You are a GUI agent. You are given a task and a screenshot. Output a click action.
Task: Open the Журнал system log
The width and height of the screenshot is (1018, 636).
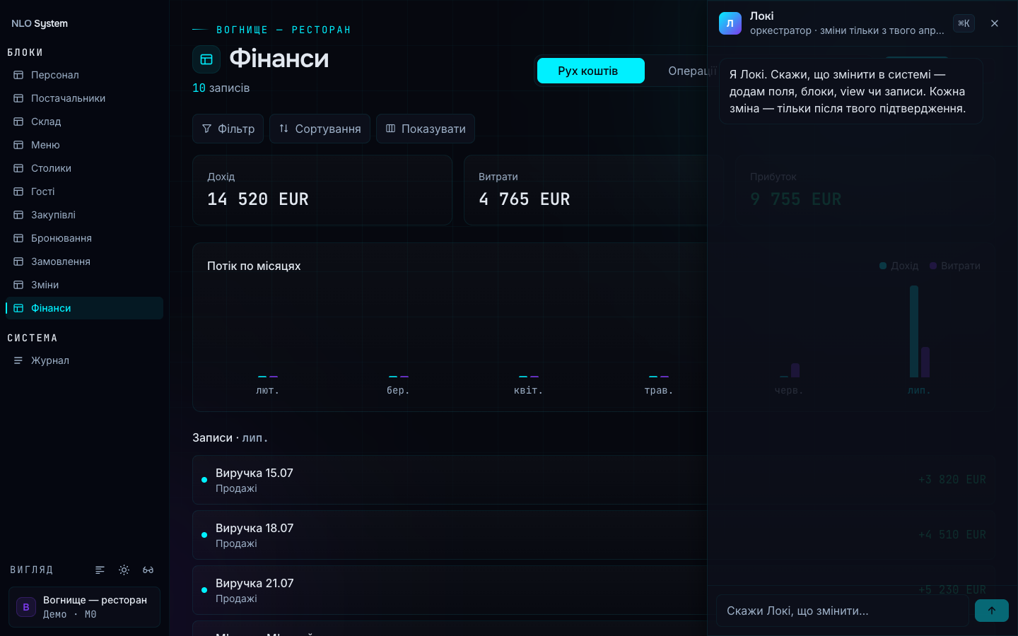84,360
